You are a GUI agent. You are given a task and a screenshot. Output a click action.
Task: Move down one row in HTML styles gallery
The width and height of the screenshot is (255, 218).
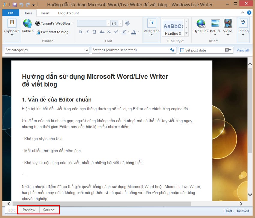click(187, 28)
